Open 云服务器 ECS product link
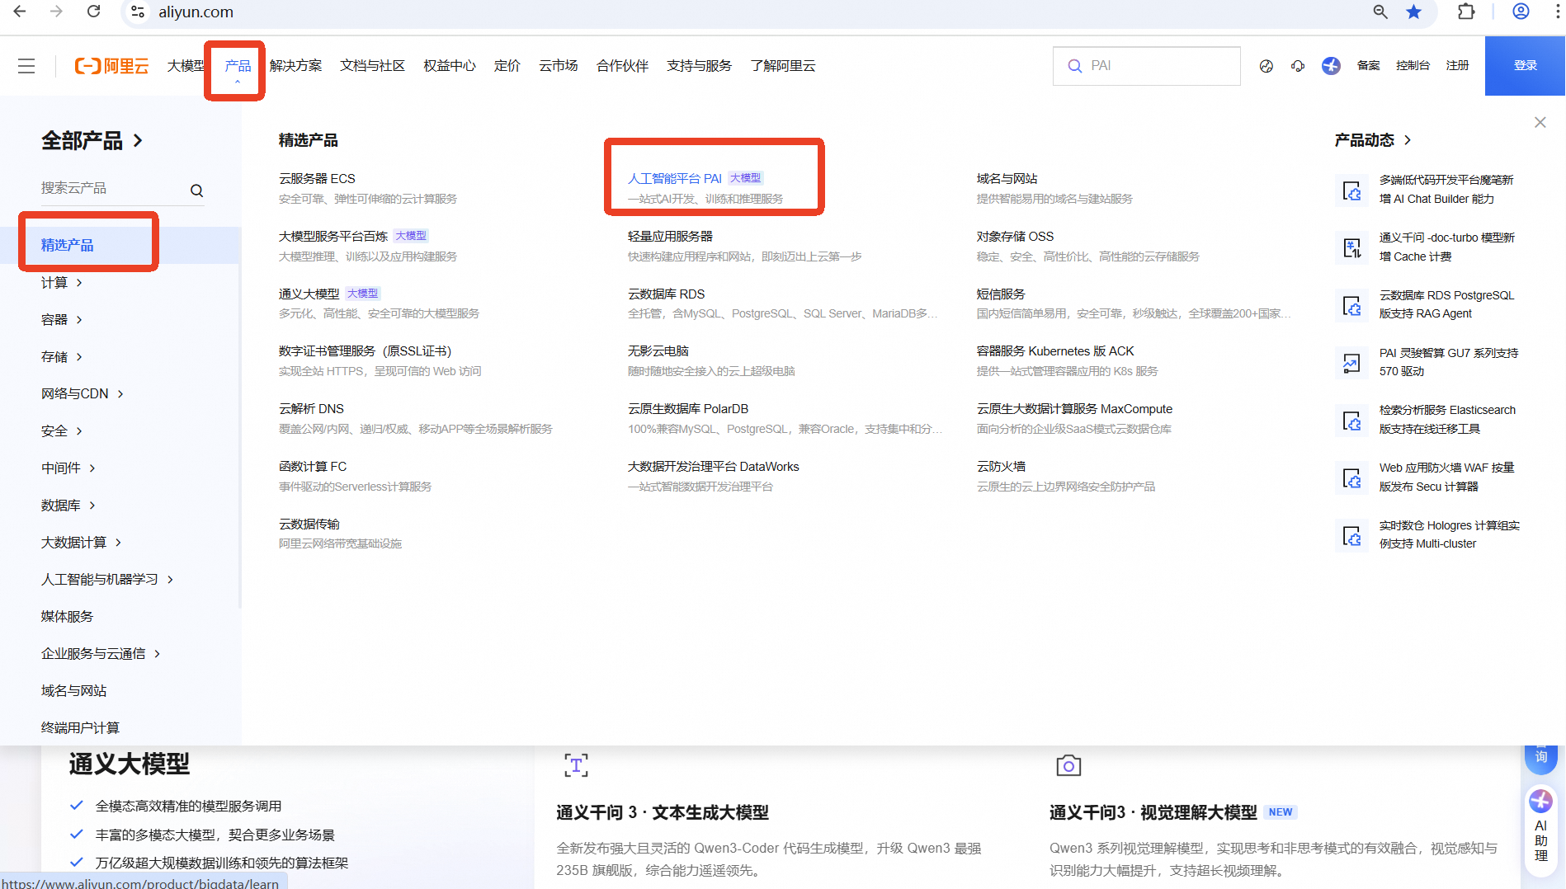 317,178
